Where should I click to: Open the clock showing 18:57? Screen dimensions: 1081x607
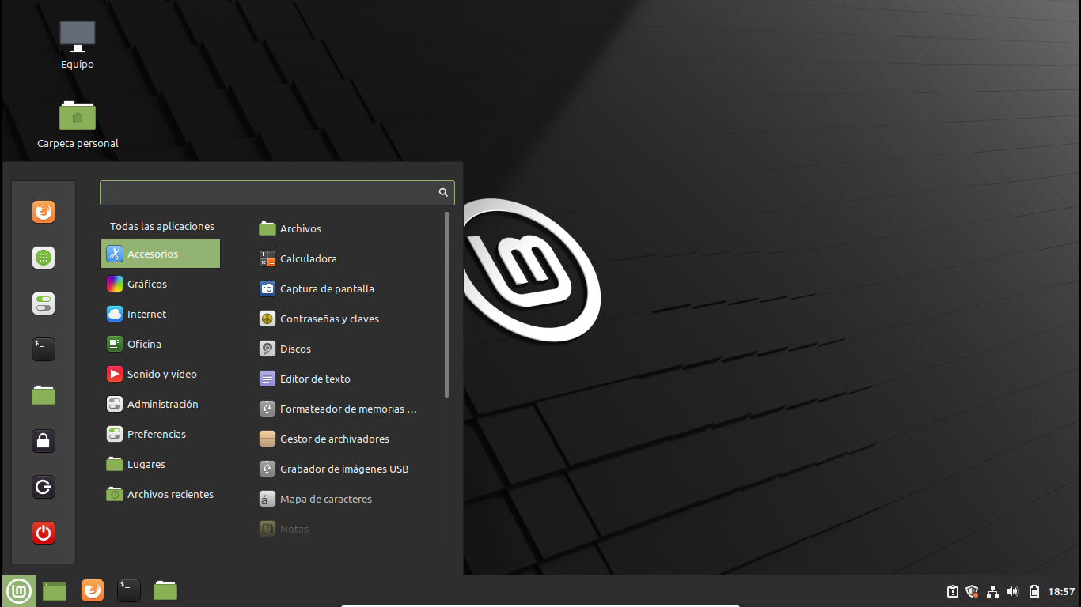[x=1061, y=591]
